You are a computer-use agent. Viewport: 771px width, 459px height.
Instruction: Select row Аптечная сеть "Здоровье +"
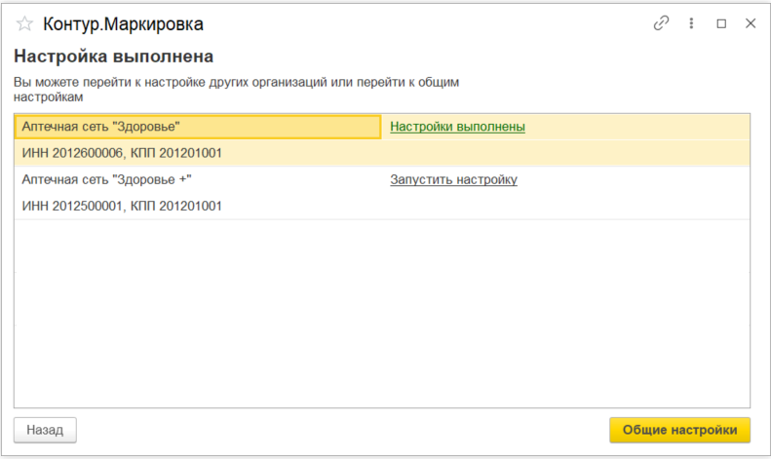pos(198,180)
